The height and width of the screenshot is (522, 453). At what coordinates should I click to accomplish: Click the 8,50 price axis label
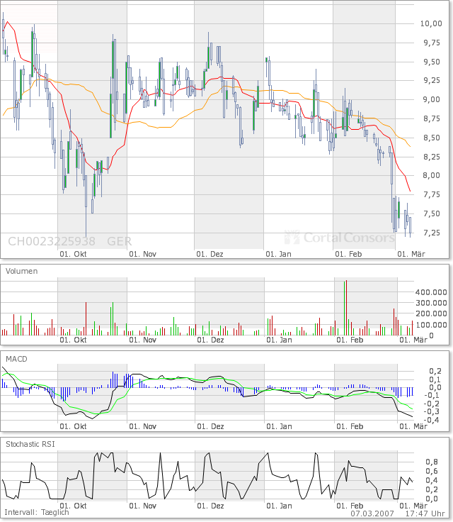tap(431, 138)
